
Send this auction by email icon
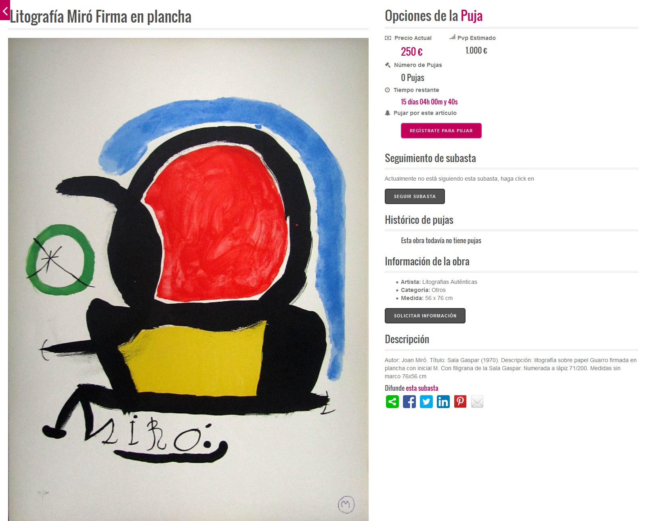pyautogui.click(x=477, y=402)
